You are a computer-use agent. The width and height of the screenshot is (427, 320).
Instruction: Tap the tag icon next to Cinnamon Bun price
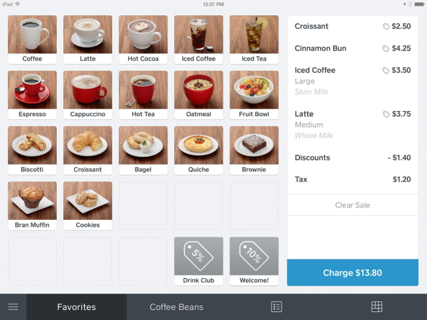[x=386, y=49]
